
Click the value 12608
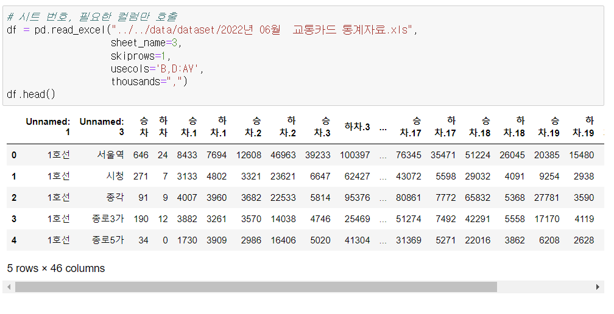click(249, 155)
